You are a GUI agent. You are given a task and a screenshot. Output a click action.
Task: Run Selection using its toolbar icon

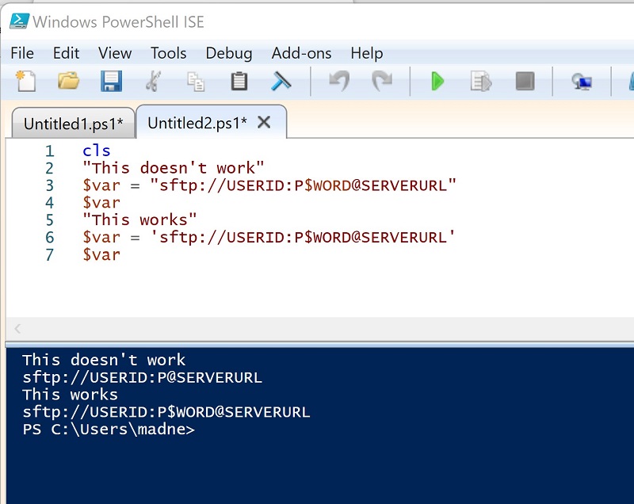tap(479, 81)
